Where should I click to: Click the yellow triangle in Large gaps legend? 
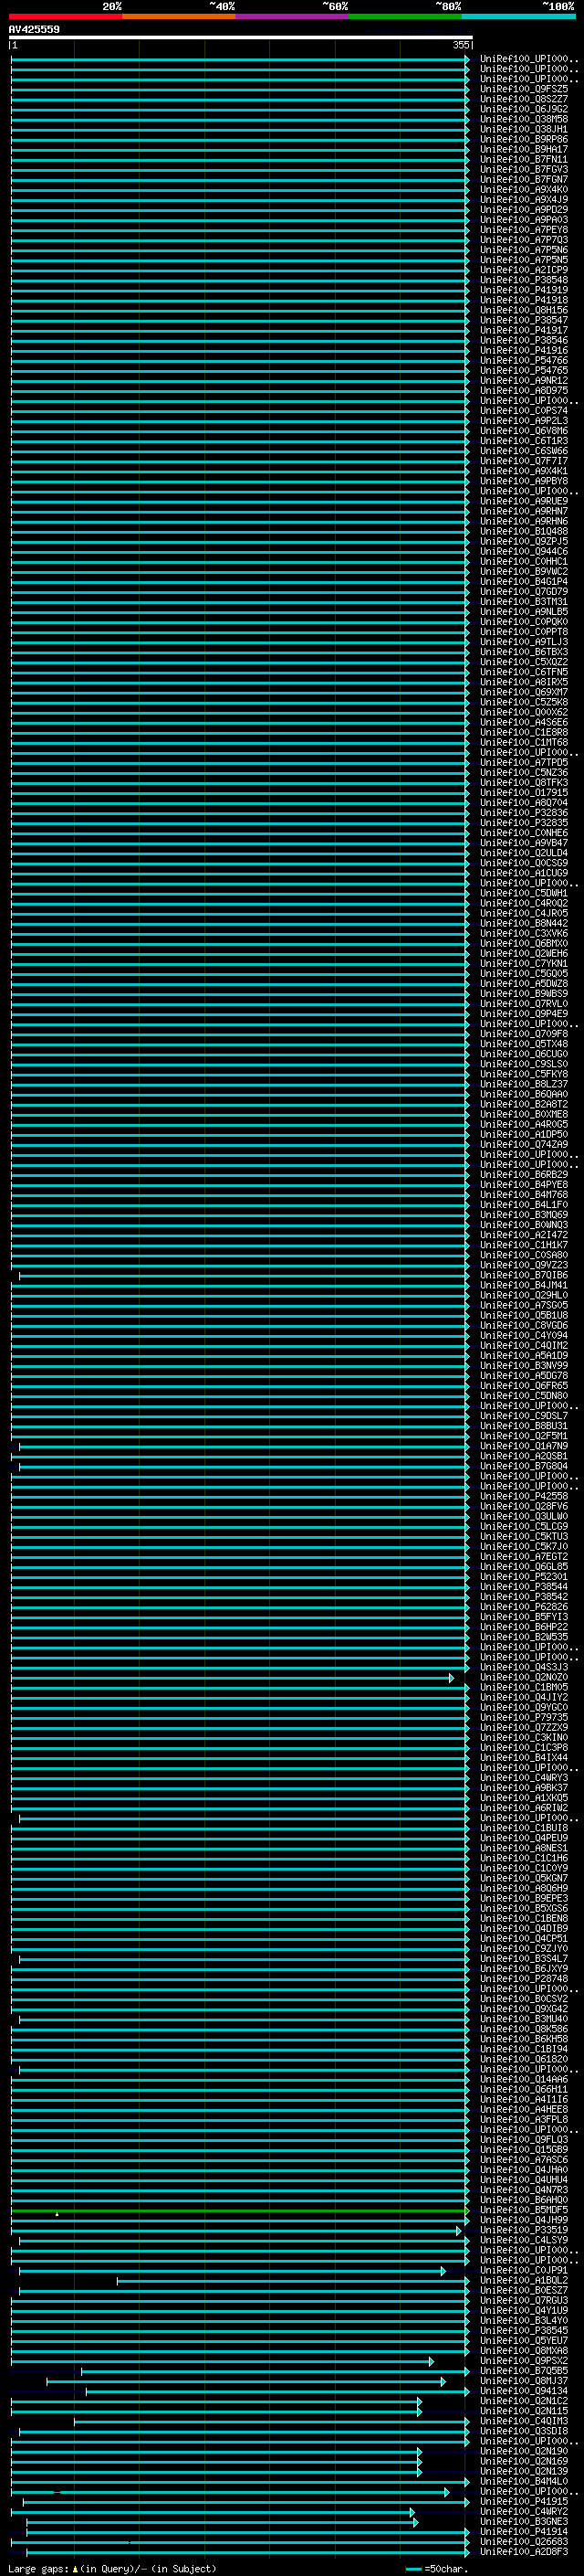(x=75, y=2568)
